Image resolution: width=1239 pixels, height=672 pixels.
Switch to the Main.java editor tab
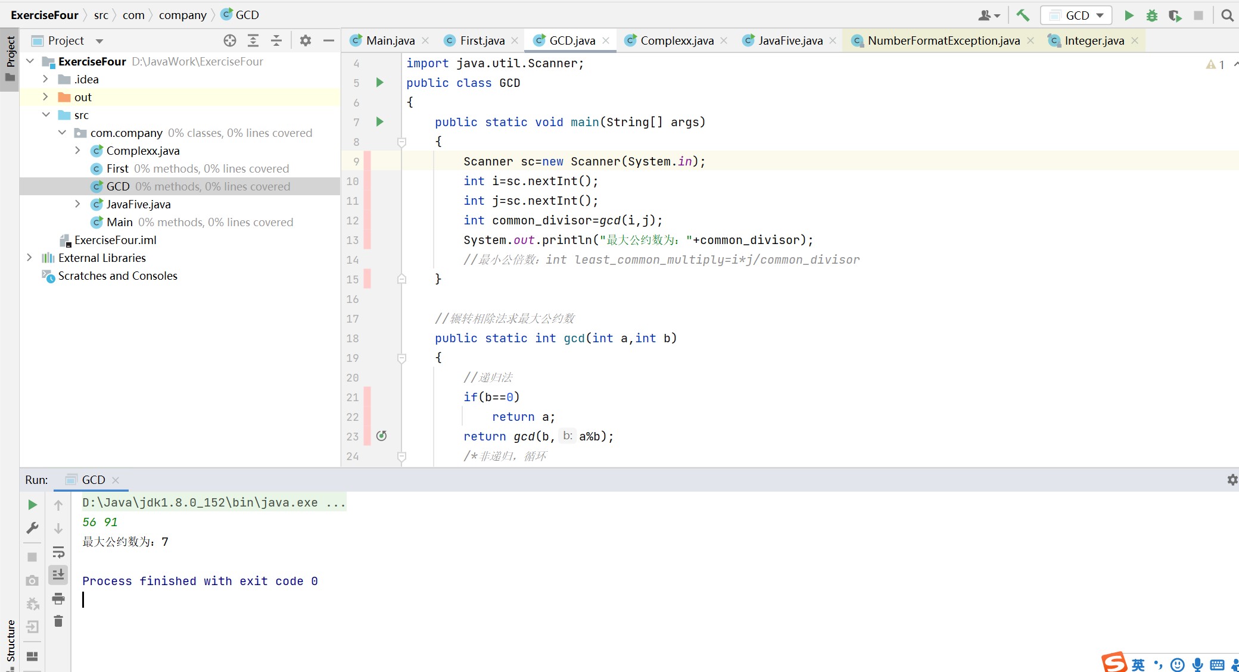coord(390,40)
